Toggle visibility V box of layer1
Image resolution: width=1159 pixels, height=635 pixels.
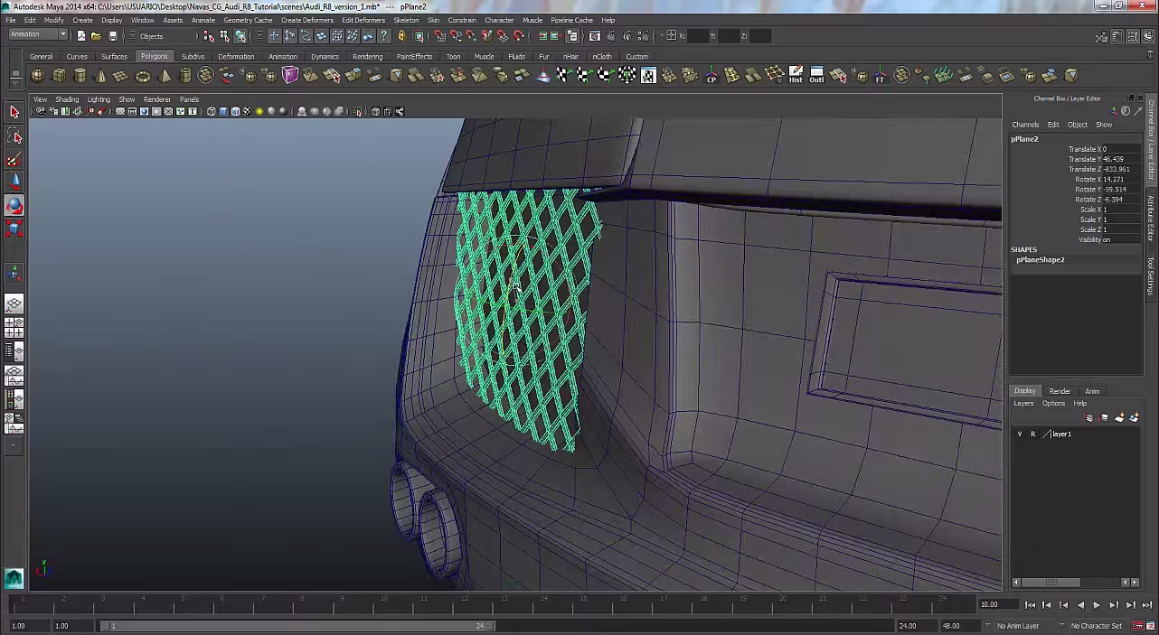pos(1020,434)
